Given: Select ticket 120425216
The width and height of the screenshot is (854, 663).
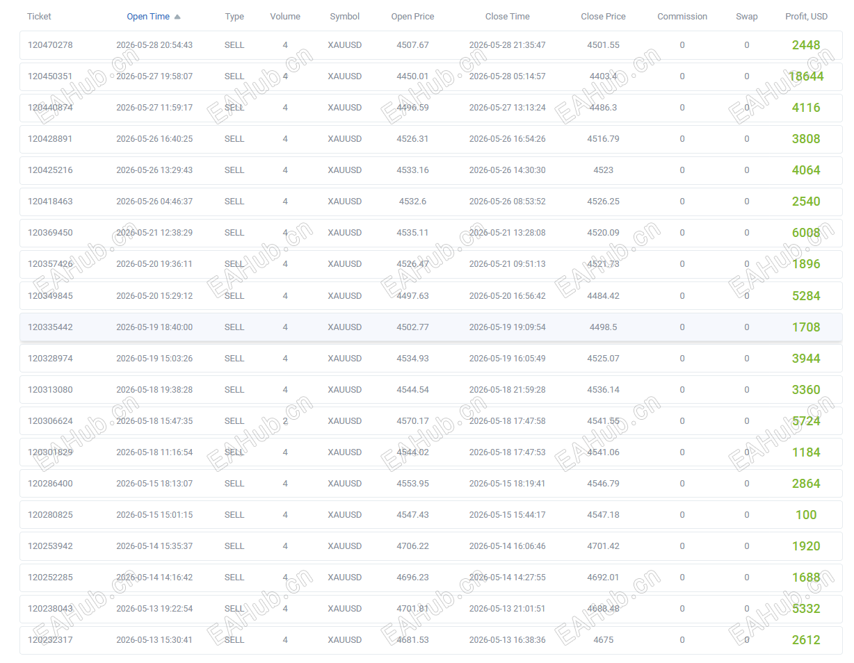Looking at the screenshot, I should point(50,170).
